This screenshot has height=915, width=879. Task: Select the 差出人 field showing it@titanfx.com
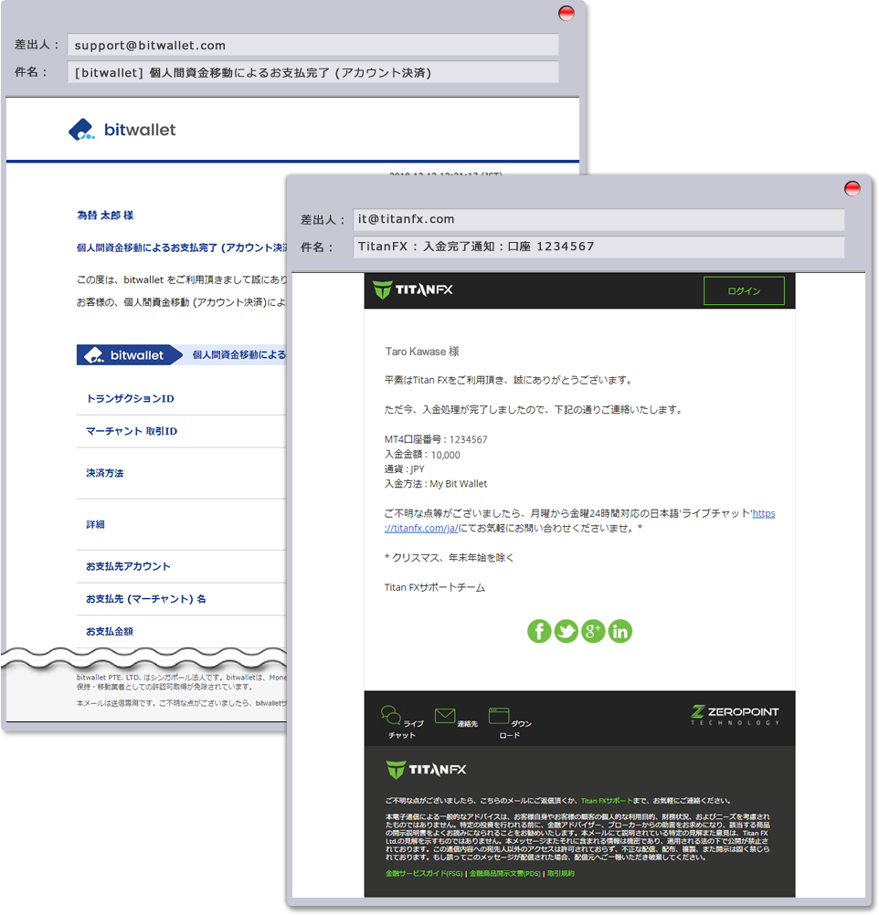click(598, 219)
